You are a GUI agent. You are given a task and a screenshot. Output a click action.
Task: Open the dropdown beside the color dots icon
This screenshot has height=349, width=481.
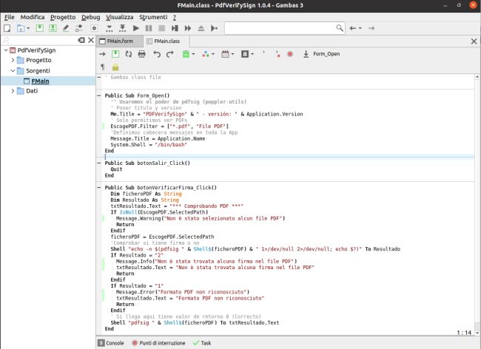click(x=213, y=54)
